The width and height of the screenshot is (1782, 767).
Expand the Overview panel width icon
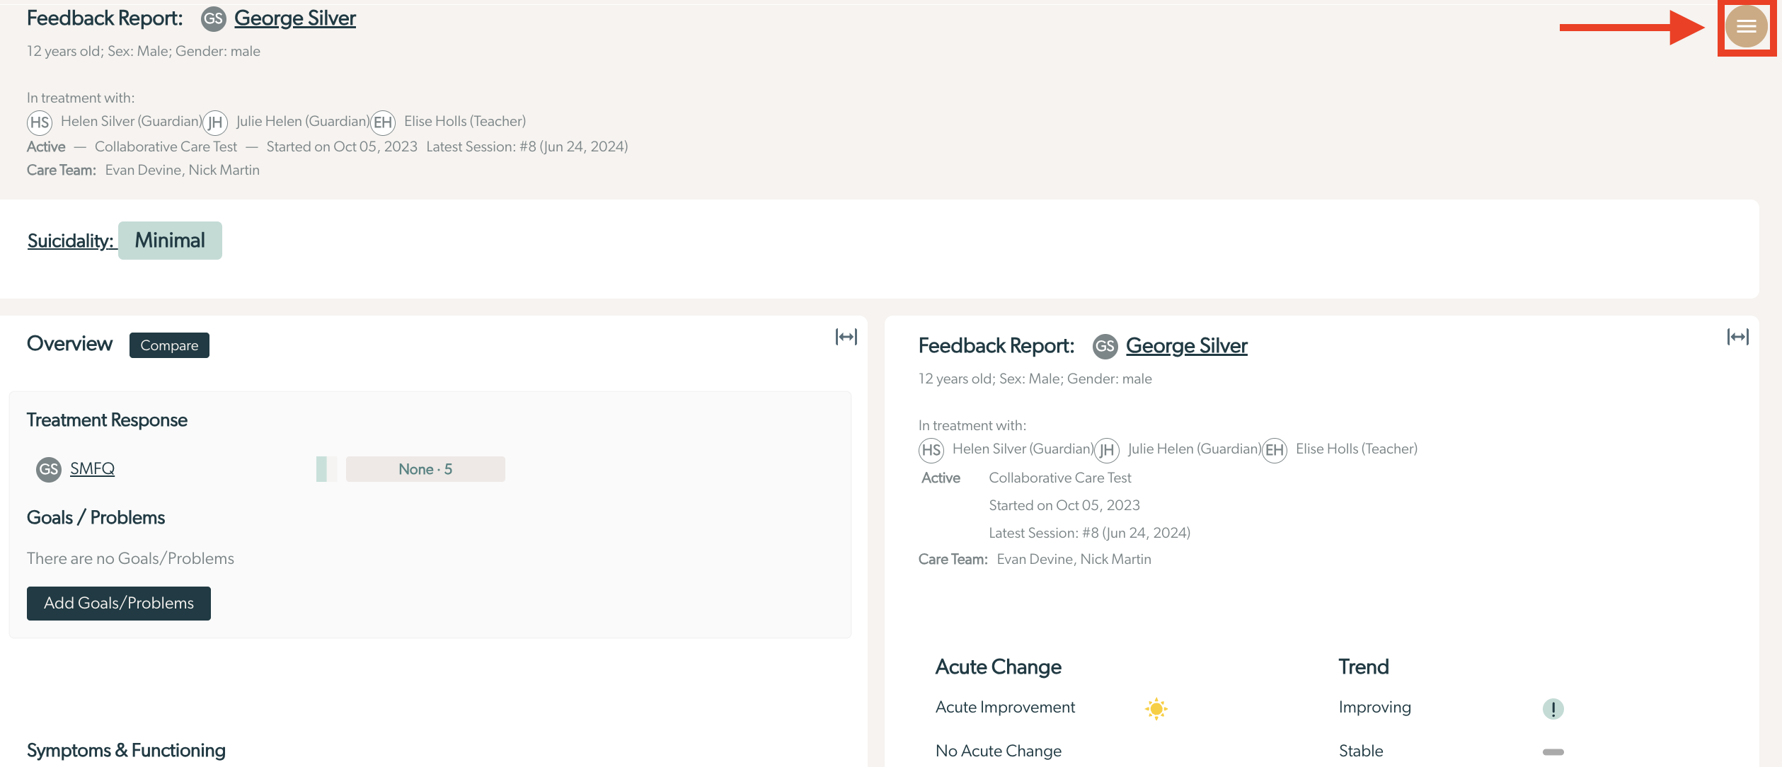tap(846, 337)
